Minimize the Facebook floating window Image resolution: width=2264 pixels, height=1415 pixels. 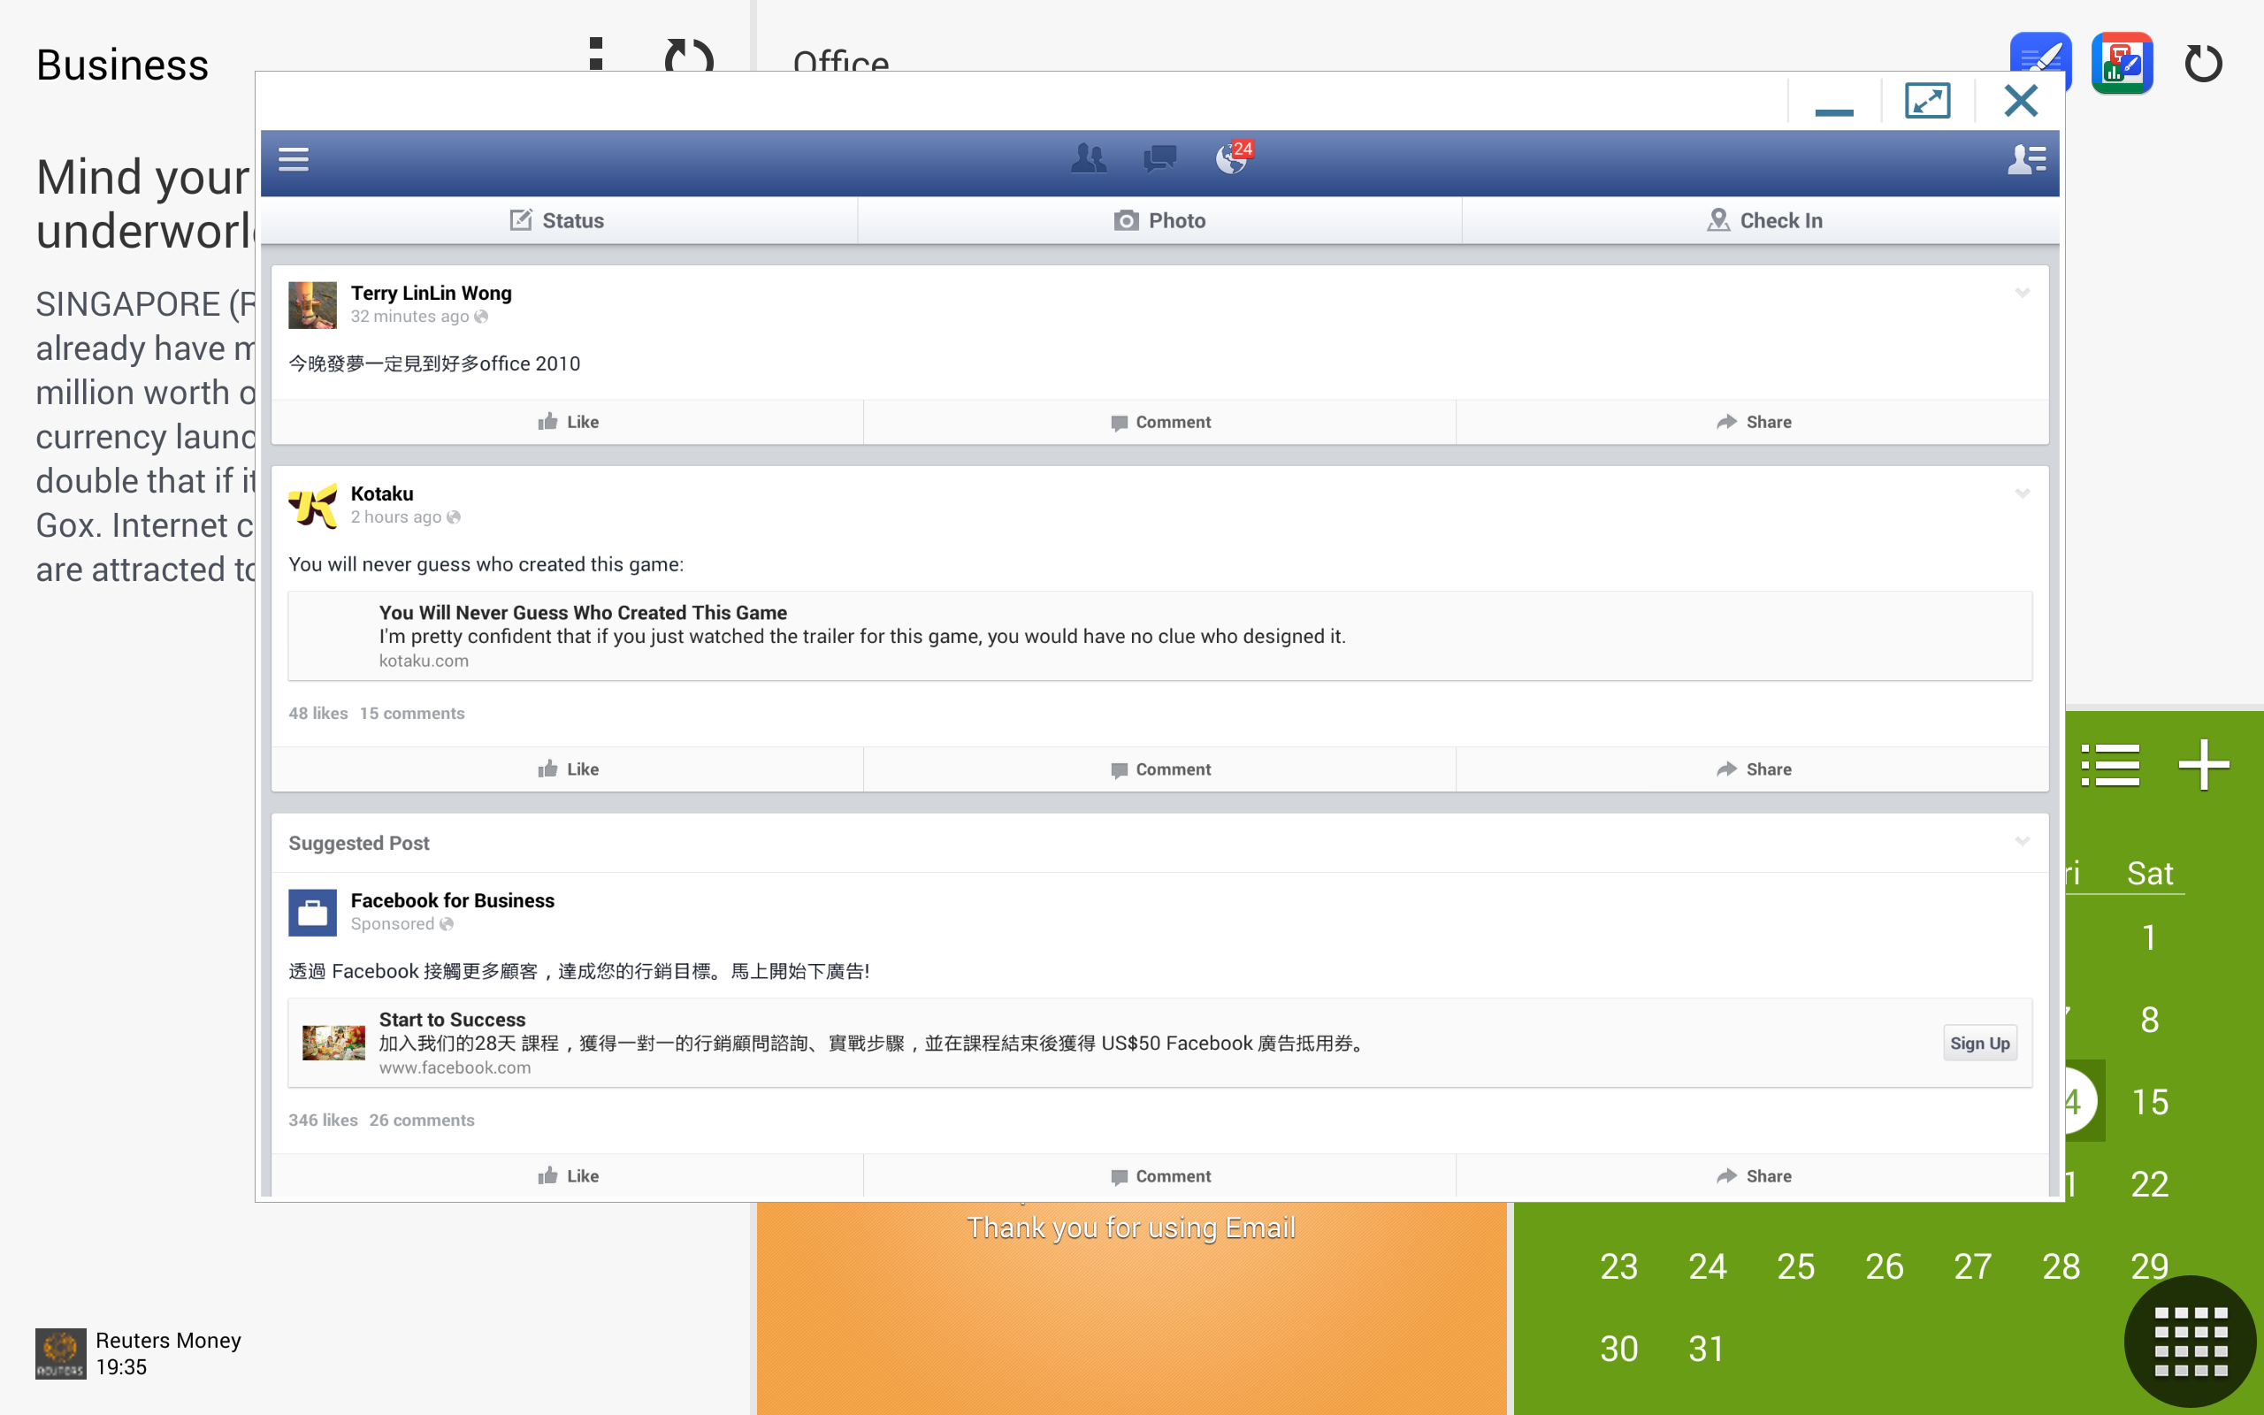[1833, 102]
